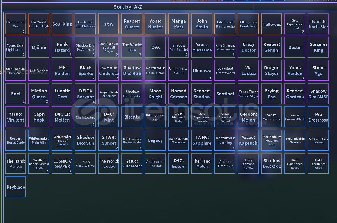Choose the Crazy Doctor tile
The width and height of the screenshot is (337, 223).
coord(248,47)
